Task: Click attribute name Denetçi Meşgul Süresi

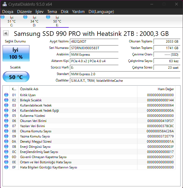Action: (x=36, y=142)
